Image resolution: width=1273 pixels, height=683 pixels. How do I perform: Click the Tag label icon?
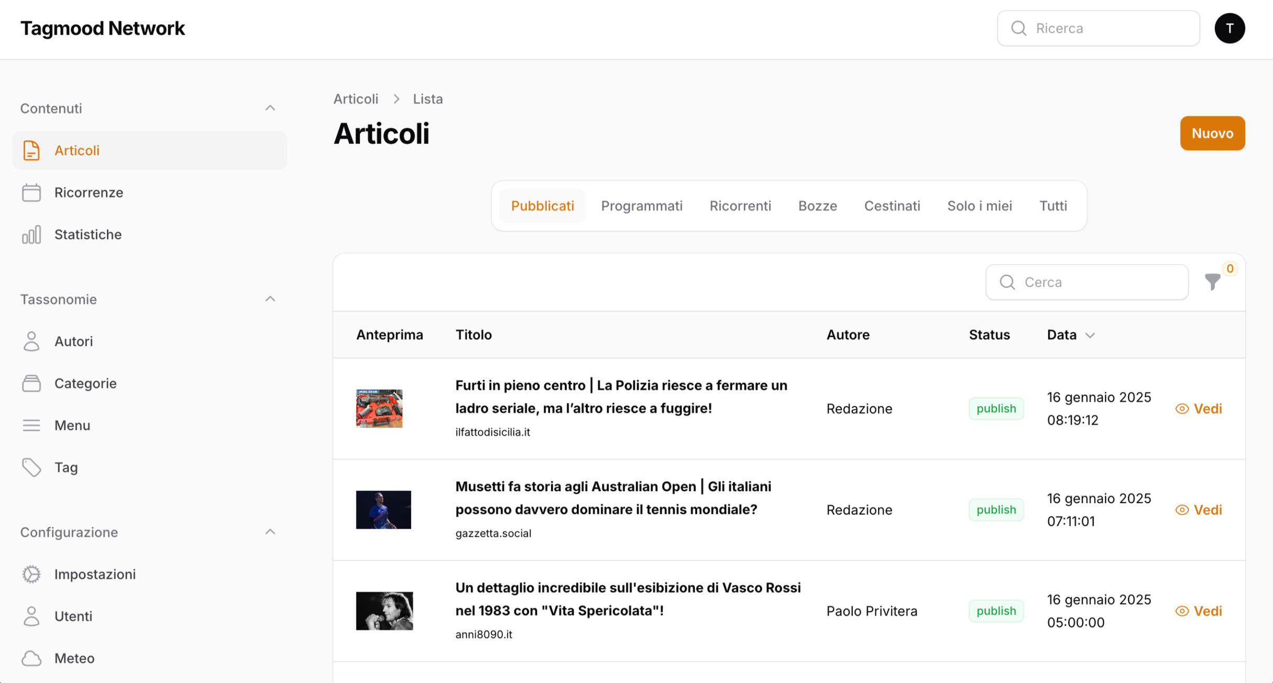[31, 467]
